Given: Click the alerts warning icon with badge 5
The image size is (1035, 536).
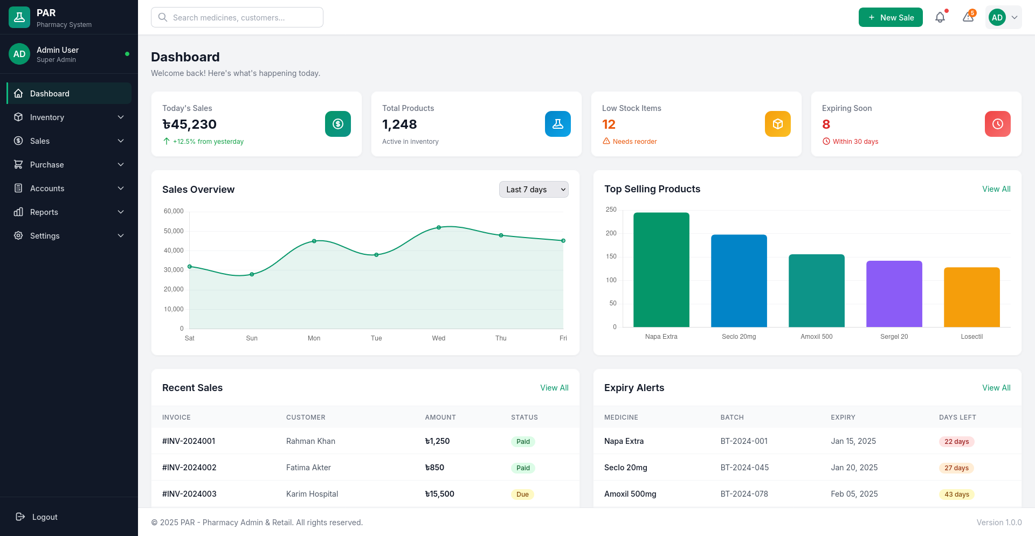Looking at the screenshot, I should pyautogui.click(x=968, y=17).
